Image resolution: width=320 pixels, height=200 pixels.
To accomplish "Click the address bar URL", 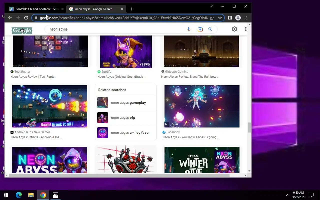I will (x=124, y=18).
